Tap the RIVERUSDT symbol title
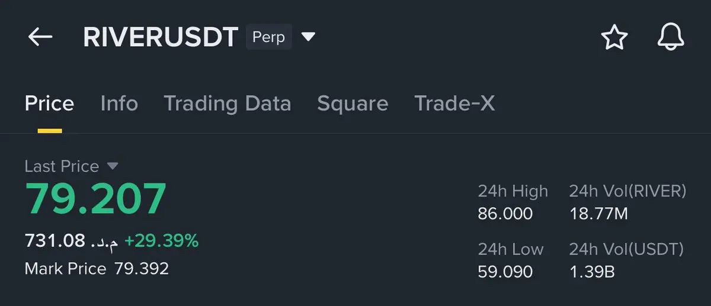The image size is (711, 306). coord(161,37)
